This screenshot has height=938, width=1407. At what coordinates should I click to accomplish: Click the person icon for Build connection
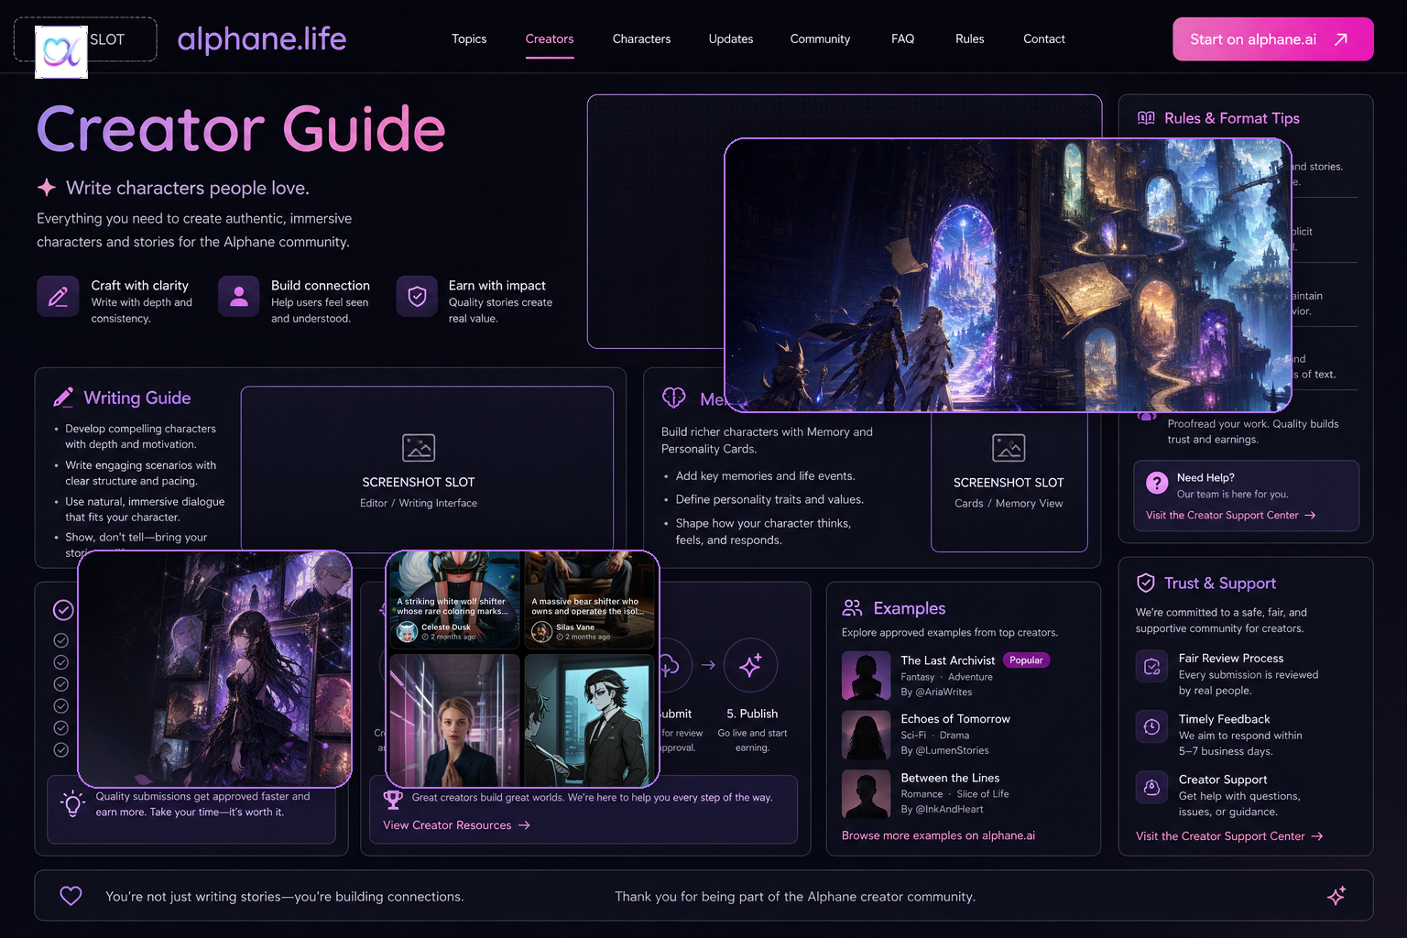click(239, 297)
